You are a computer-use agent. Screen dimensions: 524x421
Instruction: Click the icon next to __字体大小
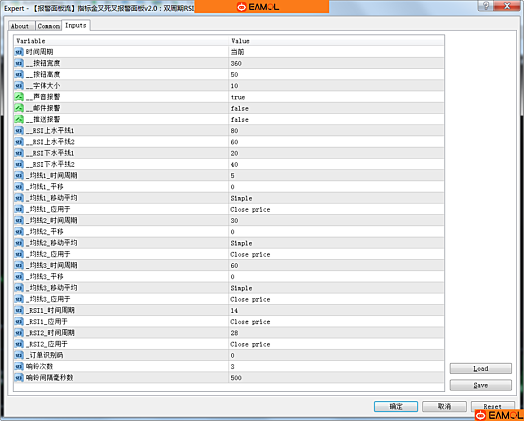click(19, 86)
